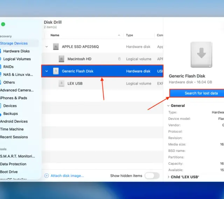224x199 pixels.
Task: Click the Attach disk image... link
Action: (67, 176)
